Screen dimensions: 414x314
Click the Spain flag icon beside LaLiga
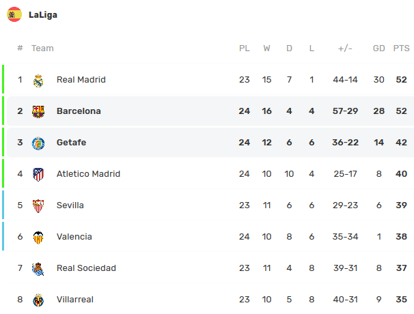pyautogui.click(x=14, y=14)
